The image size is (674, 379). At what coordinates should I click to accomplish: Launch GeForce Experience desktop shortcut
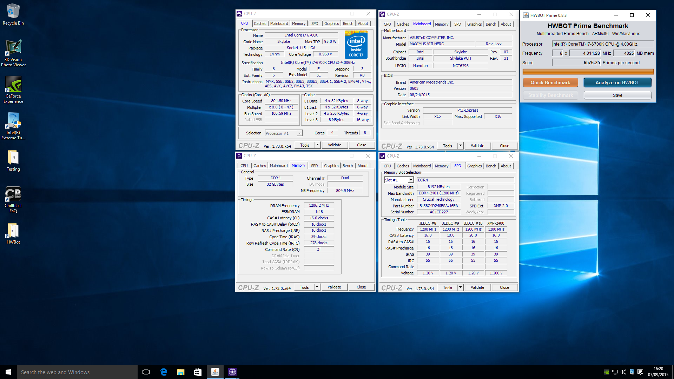pos(13,90)
